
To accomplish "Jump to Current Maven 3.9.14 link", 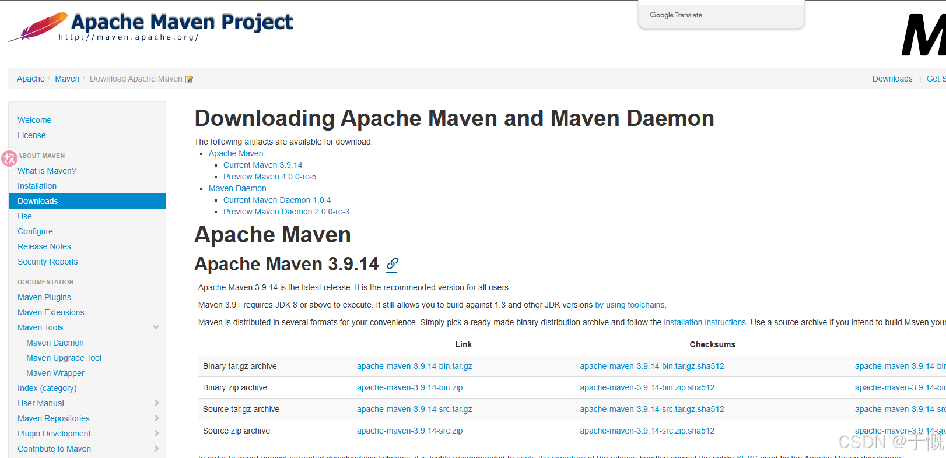I will click(262, 165).
